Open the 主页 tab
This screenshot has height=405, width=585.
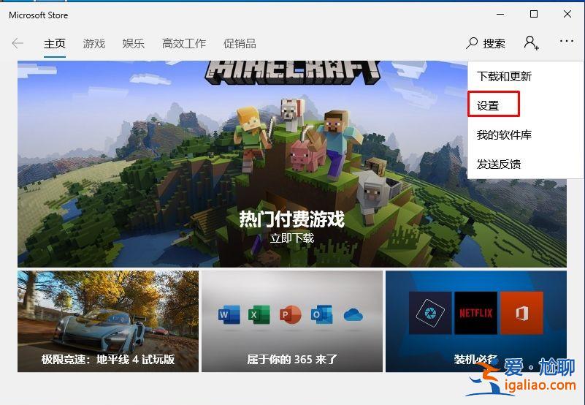[x=55, y=44]
